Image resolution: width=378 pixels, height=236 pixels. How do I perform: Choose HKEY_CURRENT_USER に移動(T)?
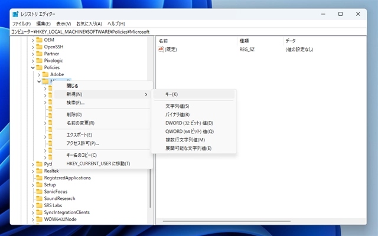pyautogui.click(x=102, y=164)
